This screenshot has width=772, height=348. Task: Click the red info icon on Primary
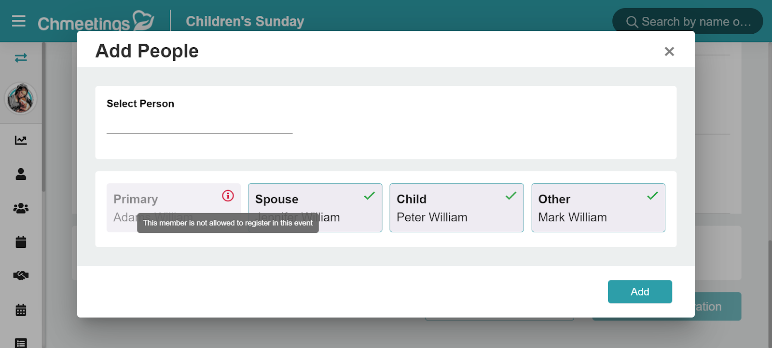(x=228, y=196)
